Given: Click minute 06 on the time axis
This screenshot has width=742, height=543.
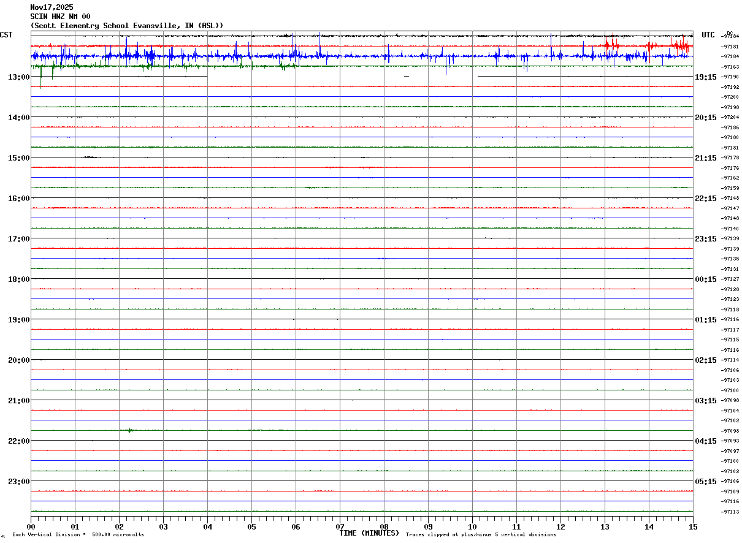Looking at the screenshot, I should coord(296,527).
